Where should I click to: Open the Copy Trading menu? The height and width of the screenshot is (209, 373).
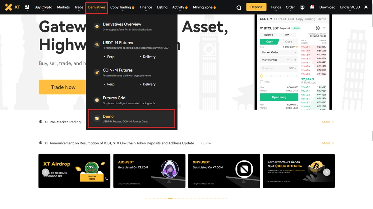(122, 7)
